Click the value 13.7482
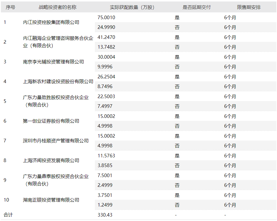 pyautogui.click(x=106, y=47)
